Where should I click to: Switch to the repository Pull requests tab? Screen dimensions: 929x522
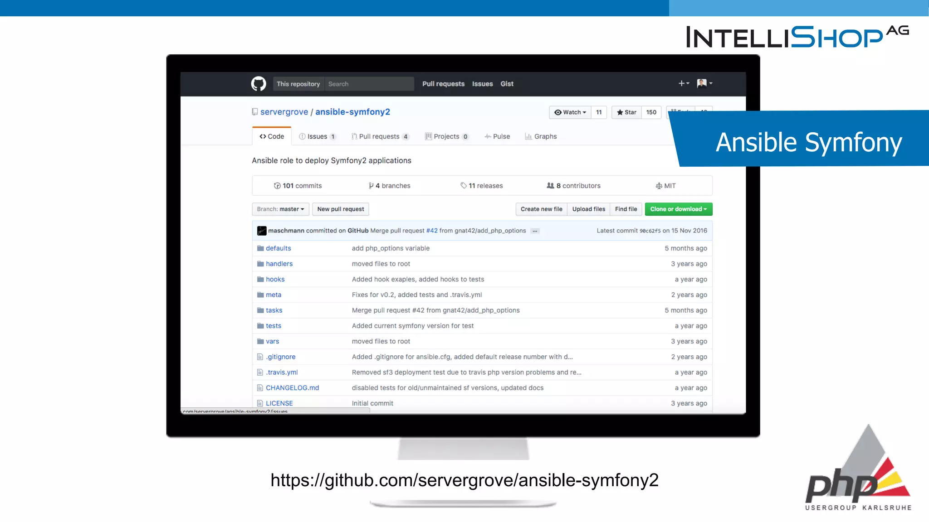[380, 136]
